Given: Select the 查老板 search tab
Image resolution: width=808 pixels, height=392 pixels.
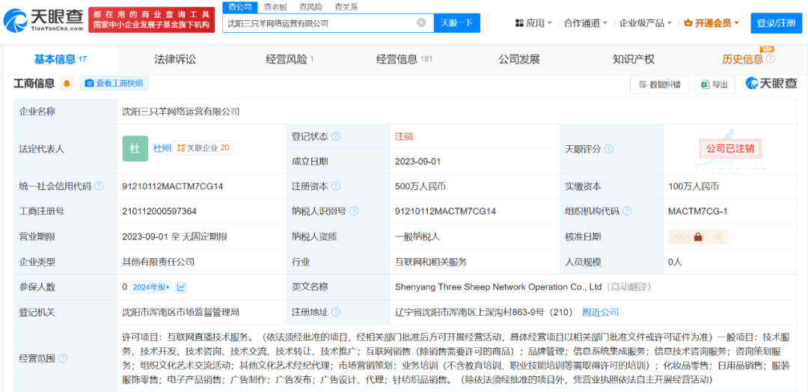Looking at the screenshot, I should click(275, 7).
